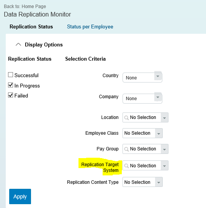
Task: Click the Apply button
Action: (x=20, y=196)
